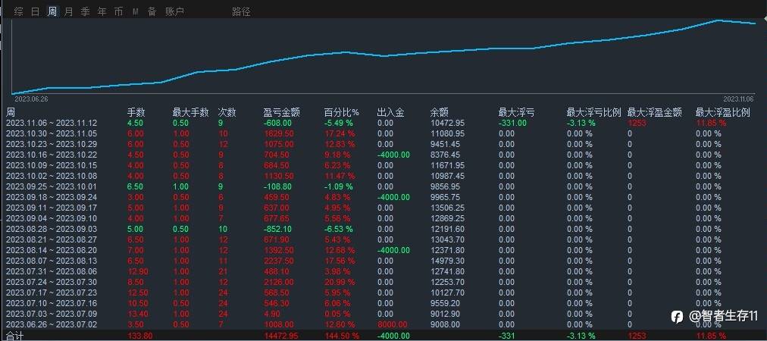
Task: Select the 2023.10.02 ~ 2023.10.08 week row
Action: [383, 176]
